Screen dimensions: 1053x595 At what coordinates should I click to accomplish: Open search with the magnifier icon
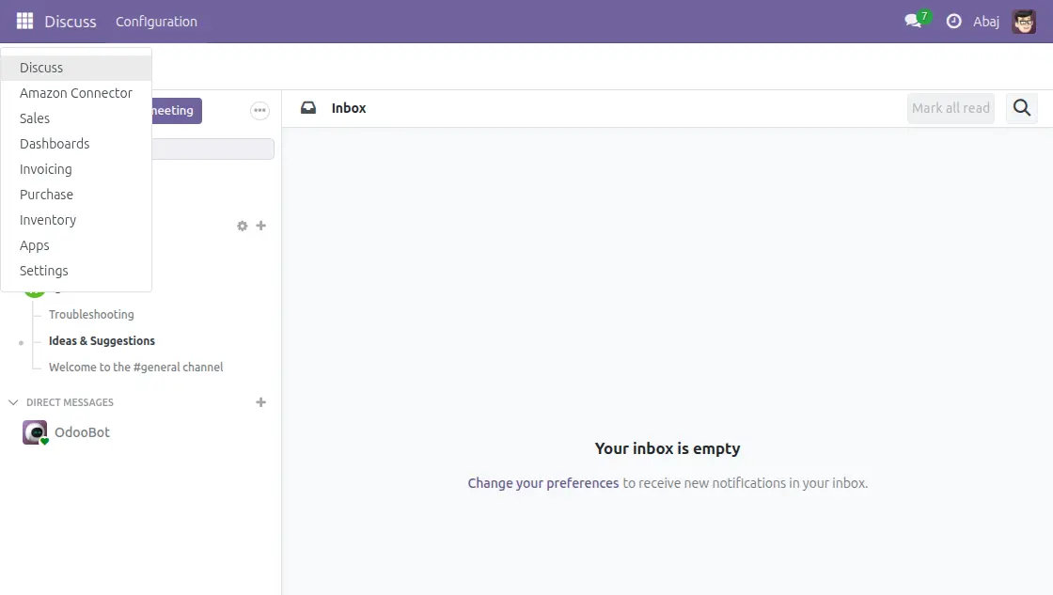pyautogui.click(x=1022, y=108)
